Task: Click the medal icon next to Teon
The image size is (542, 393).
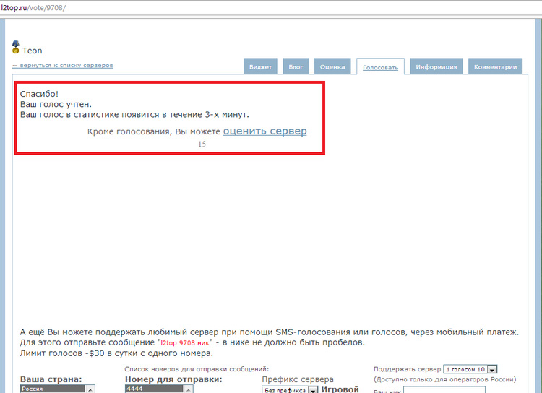Action: tap(16, 48)
